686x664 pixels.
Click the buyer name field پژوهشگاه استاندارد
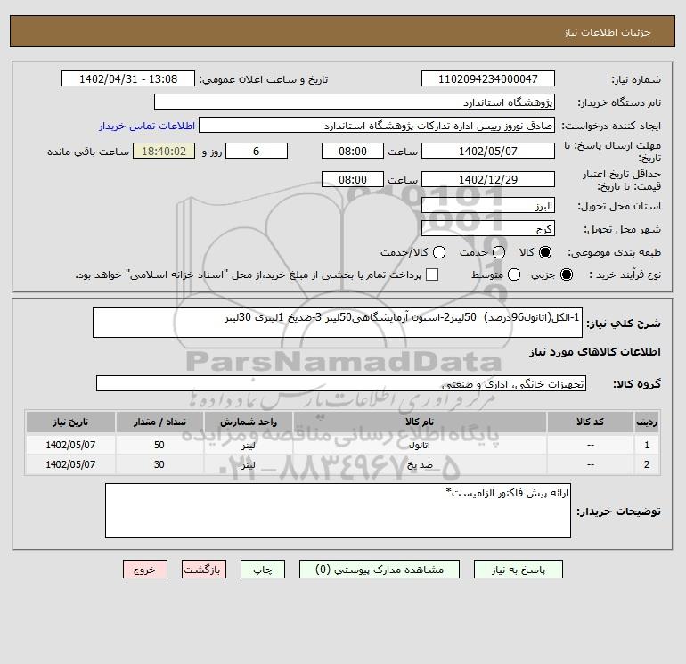coord(355,102)
